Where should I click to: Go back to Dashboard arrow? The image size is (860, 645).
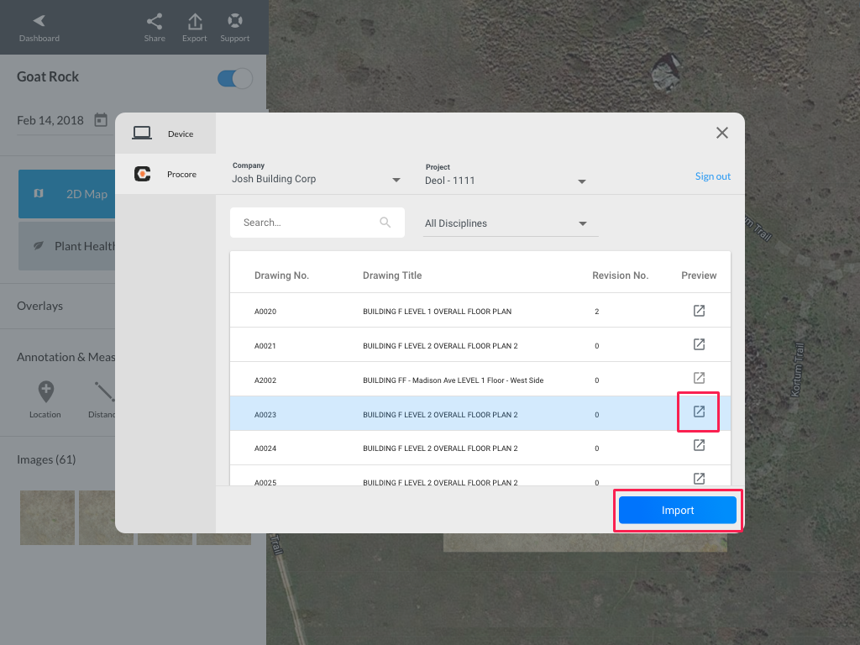click(x=39, y=21)
